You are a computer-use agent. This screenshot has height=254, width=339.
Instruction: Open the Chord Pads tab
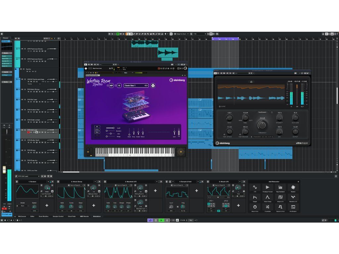coord(72,216)
